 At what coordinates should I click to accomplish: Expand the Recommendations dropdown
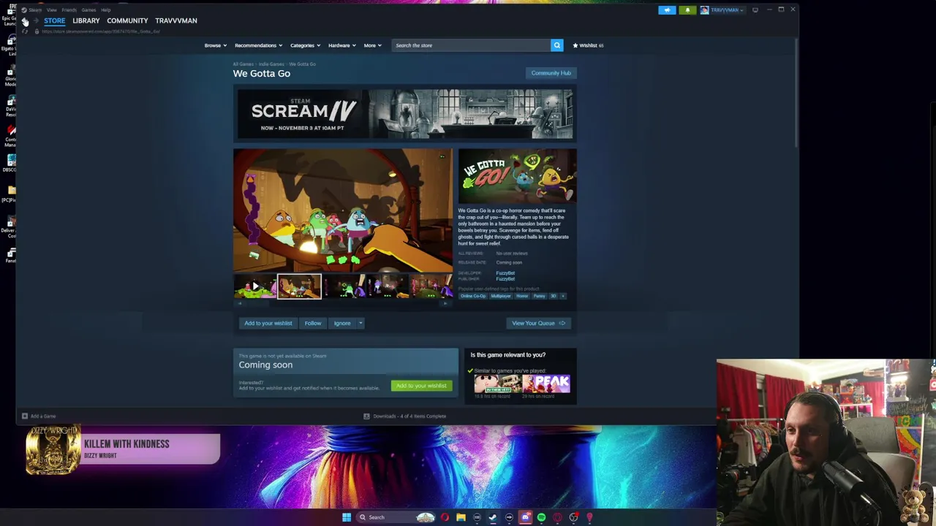click(258, 45)
